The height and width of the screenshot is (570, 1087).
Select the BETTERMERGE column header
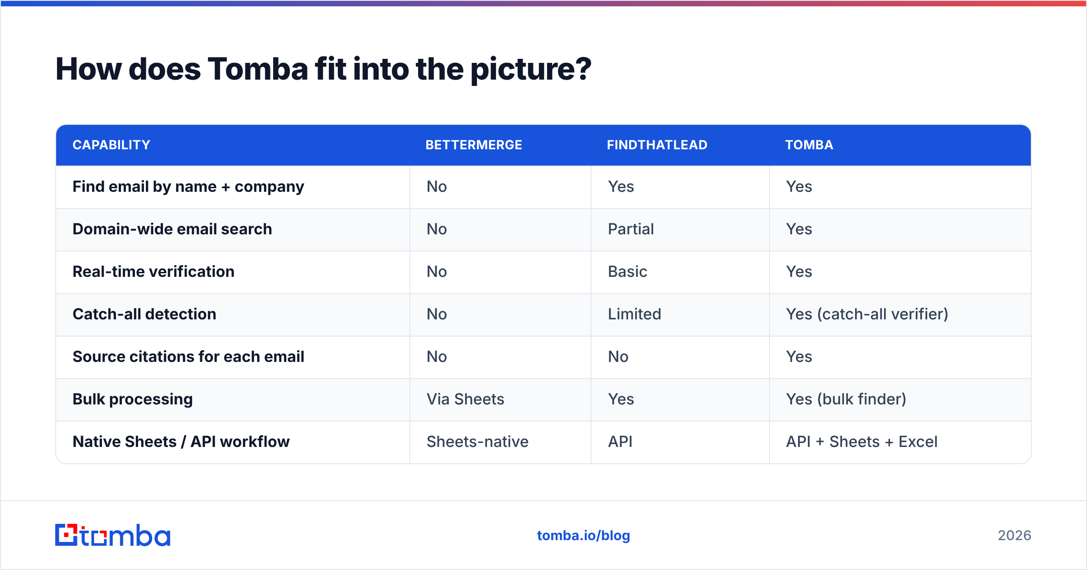(474, 145)
